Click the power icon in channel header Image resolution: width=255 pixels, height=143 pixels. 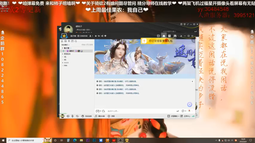193,36
